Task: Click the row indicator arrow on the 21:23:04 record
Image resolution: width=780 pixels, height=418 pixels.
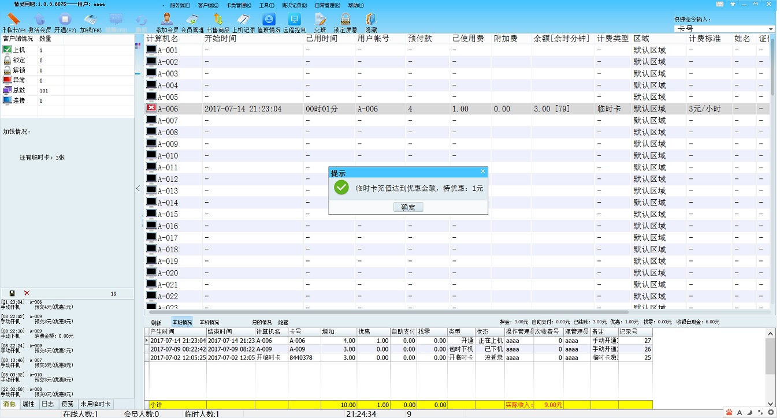Action: (x=146, y=341)
